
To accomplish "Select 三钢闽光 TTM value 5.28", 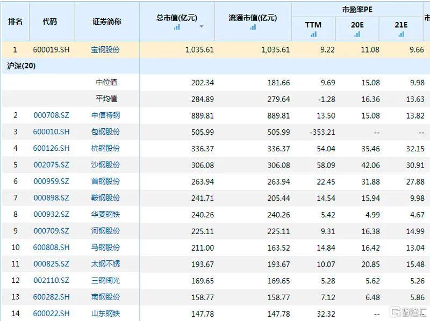I will [x=328, y=281].
